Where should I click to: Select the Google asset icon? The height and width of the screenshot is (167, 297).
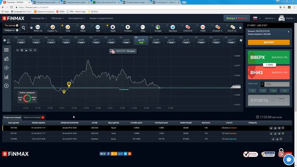tap(158, 27)
